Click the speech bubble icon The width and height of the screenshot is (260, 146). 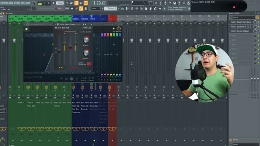184,3
